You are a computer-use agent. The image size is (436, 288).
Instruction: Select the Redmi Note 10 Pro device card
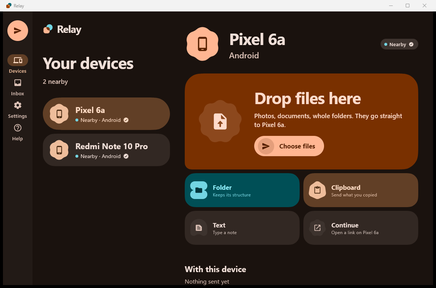pyautogui.click(x=106, y=150)
